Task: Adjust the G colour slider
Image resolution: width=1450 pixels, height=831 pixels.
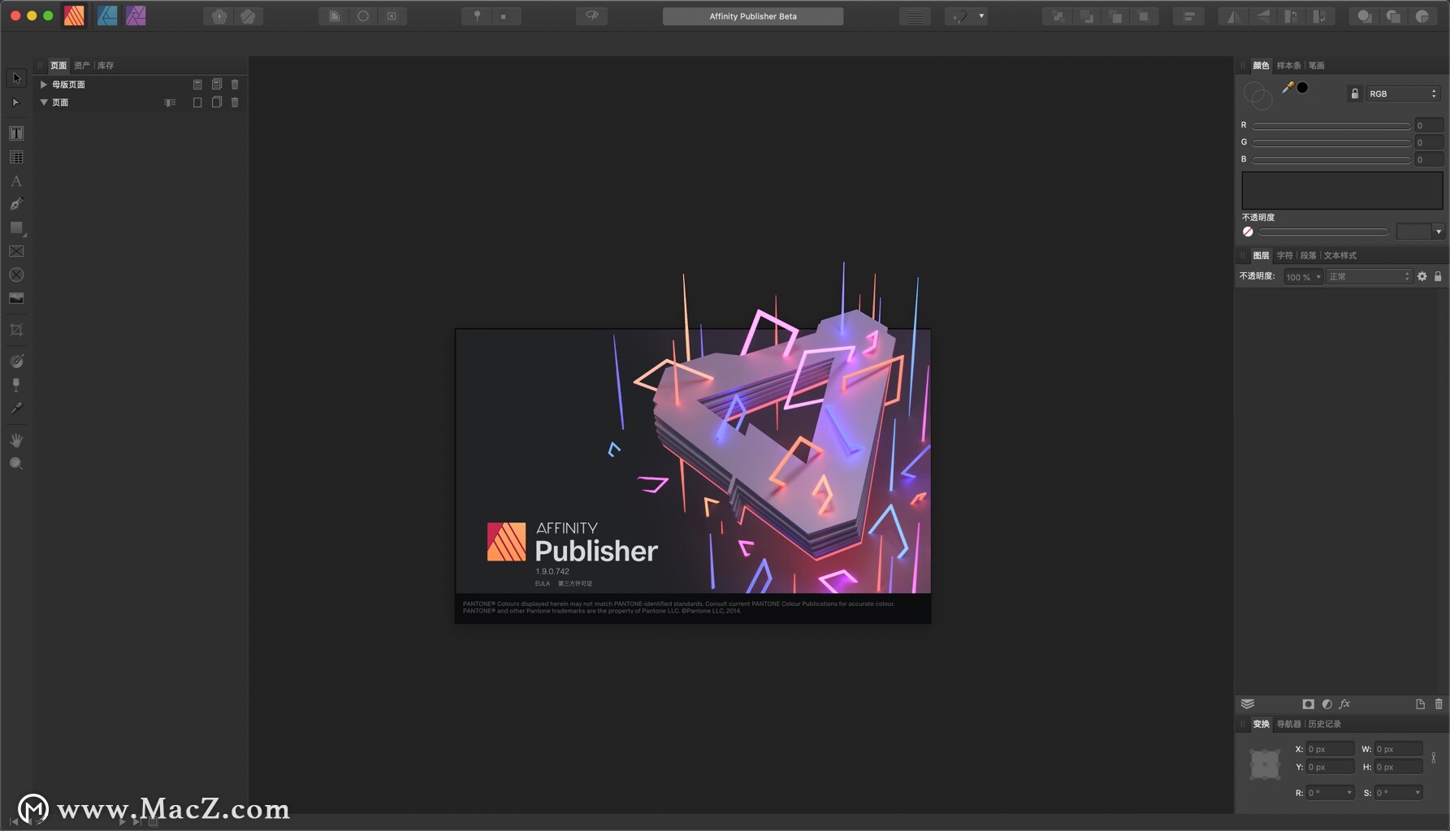Action: (x=1331, y=143)
